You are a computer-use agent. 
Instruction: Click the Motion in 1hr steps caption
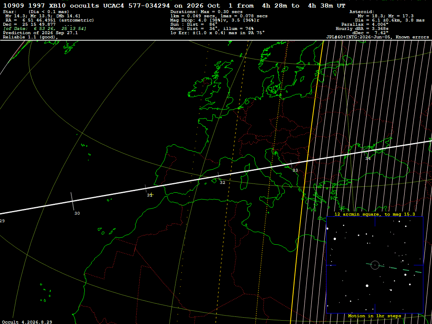[375, 316]
